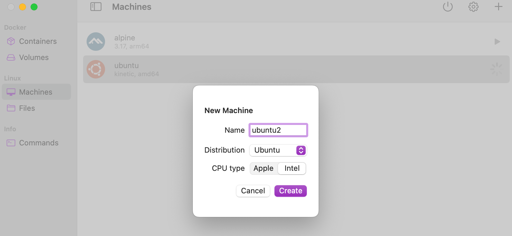
Task: Click the ubuntu machine loading spinner
Action: click(x=497, y=69)
